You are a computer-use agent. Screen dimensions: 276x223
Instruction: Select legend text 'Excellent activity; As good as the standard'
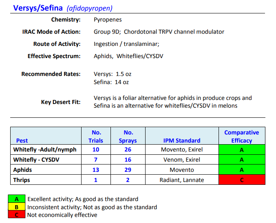(83, 199)
